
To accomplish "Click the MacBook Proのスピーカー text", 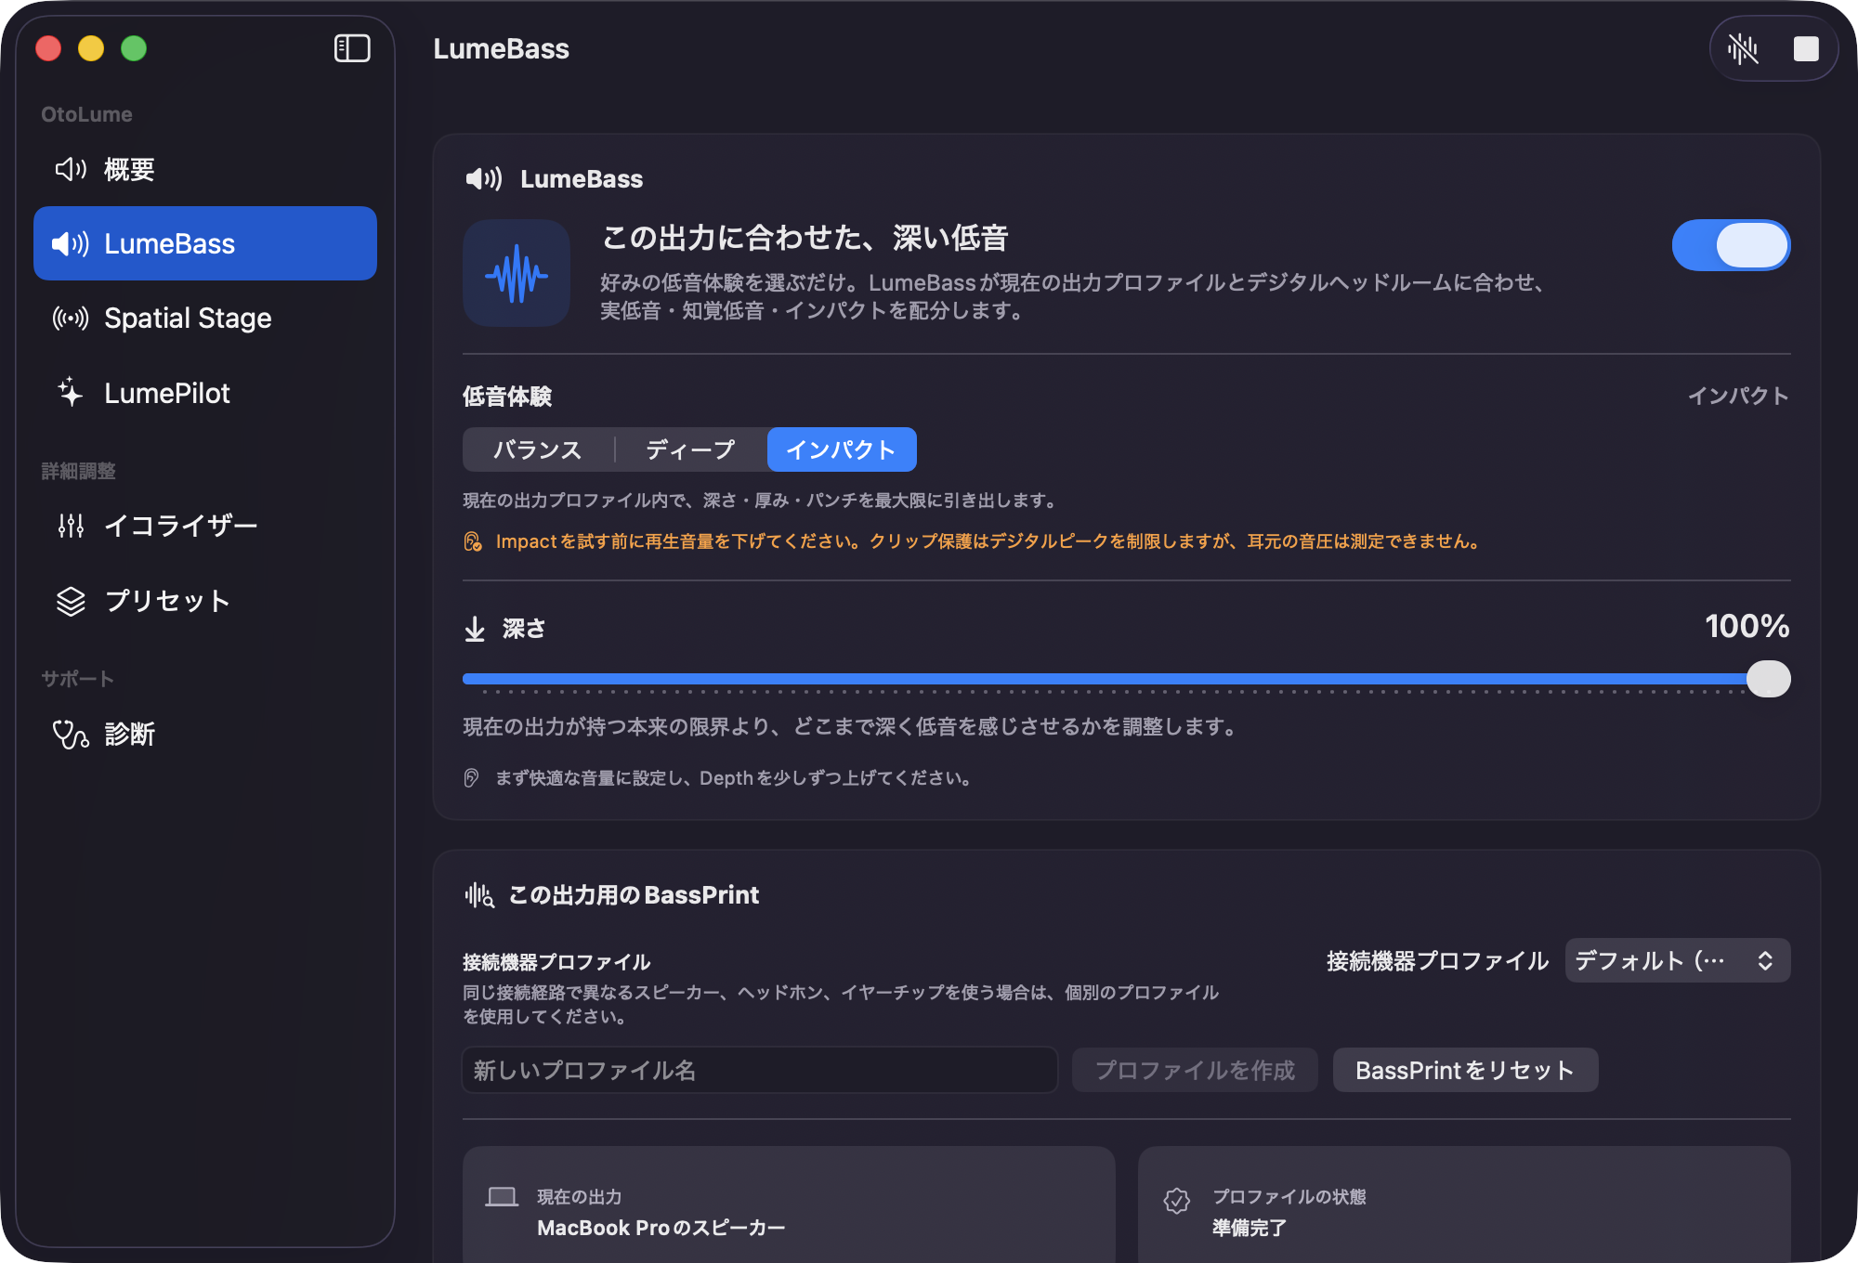I will click(661, 1228).
